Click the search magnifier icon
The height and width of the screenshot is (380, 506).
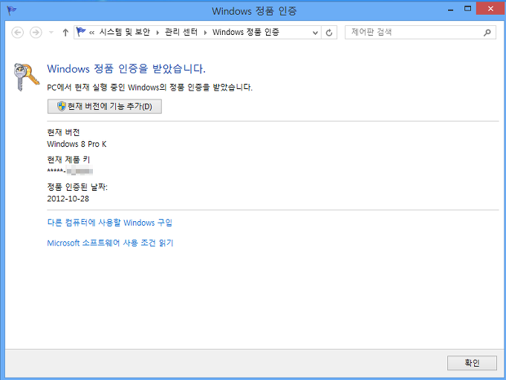click(x=487, y=32)
